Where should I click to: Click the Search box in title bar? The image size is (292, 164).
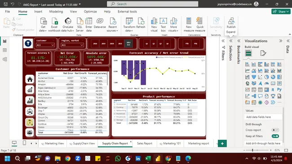point(153,4)
